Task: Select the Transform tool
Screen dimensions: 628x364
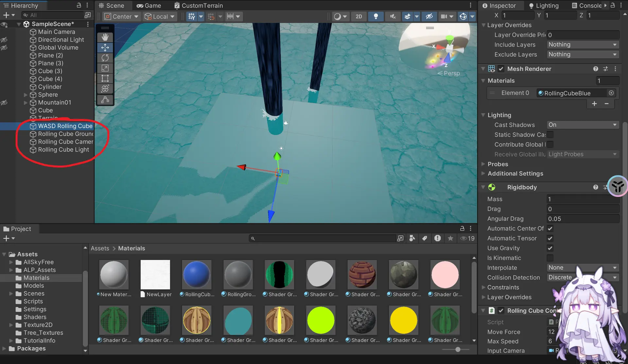Action: pos(105,89)
